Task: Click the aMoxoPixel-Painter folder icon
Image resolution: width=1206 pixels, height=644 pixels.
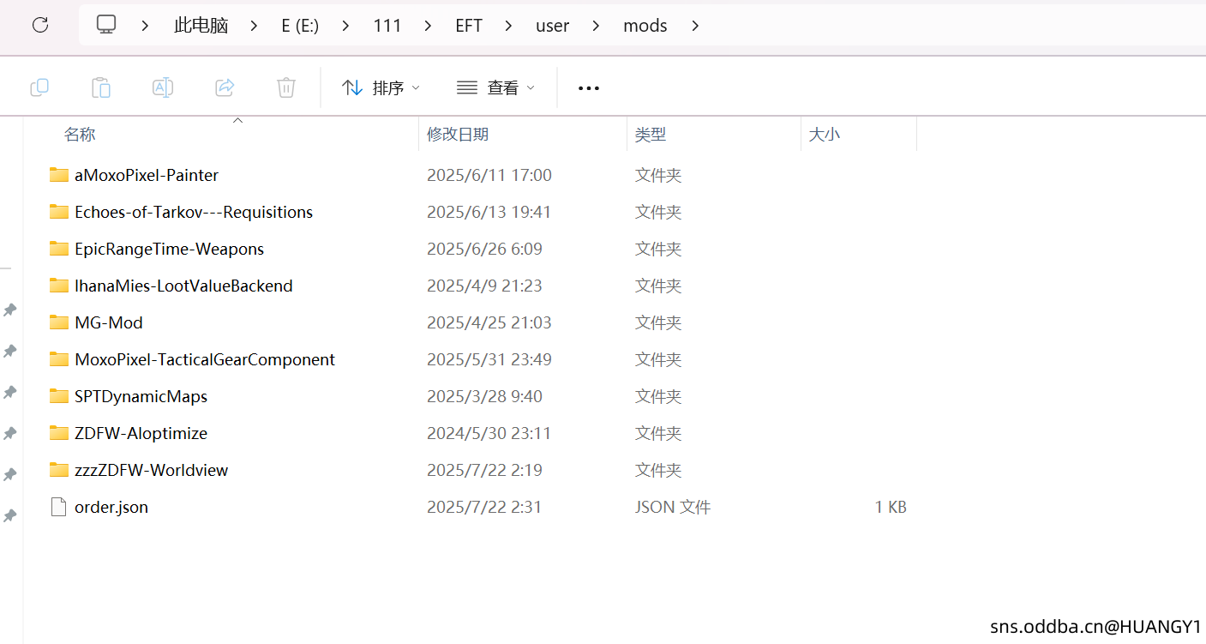Action: click(x=59, y=175)
